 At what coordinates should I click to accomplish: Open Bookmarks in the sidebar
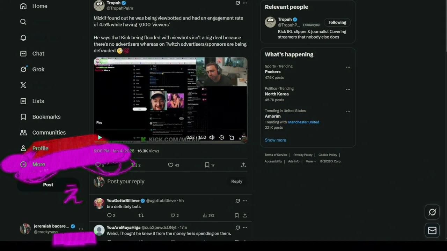(x=40, y=117)
